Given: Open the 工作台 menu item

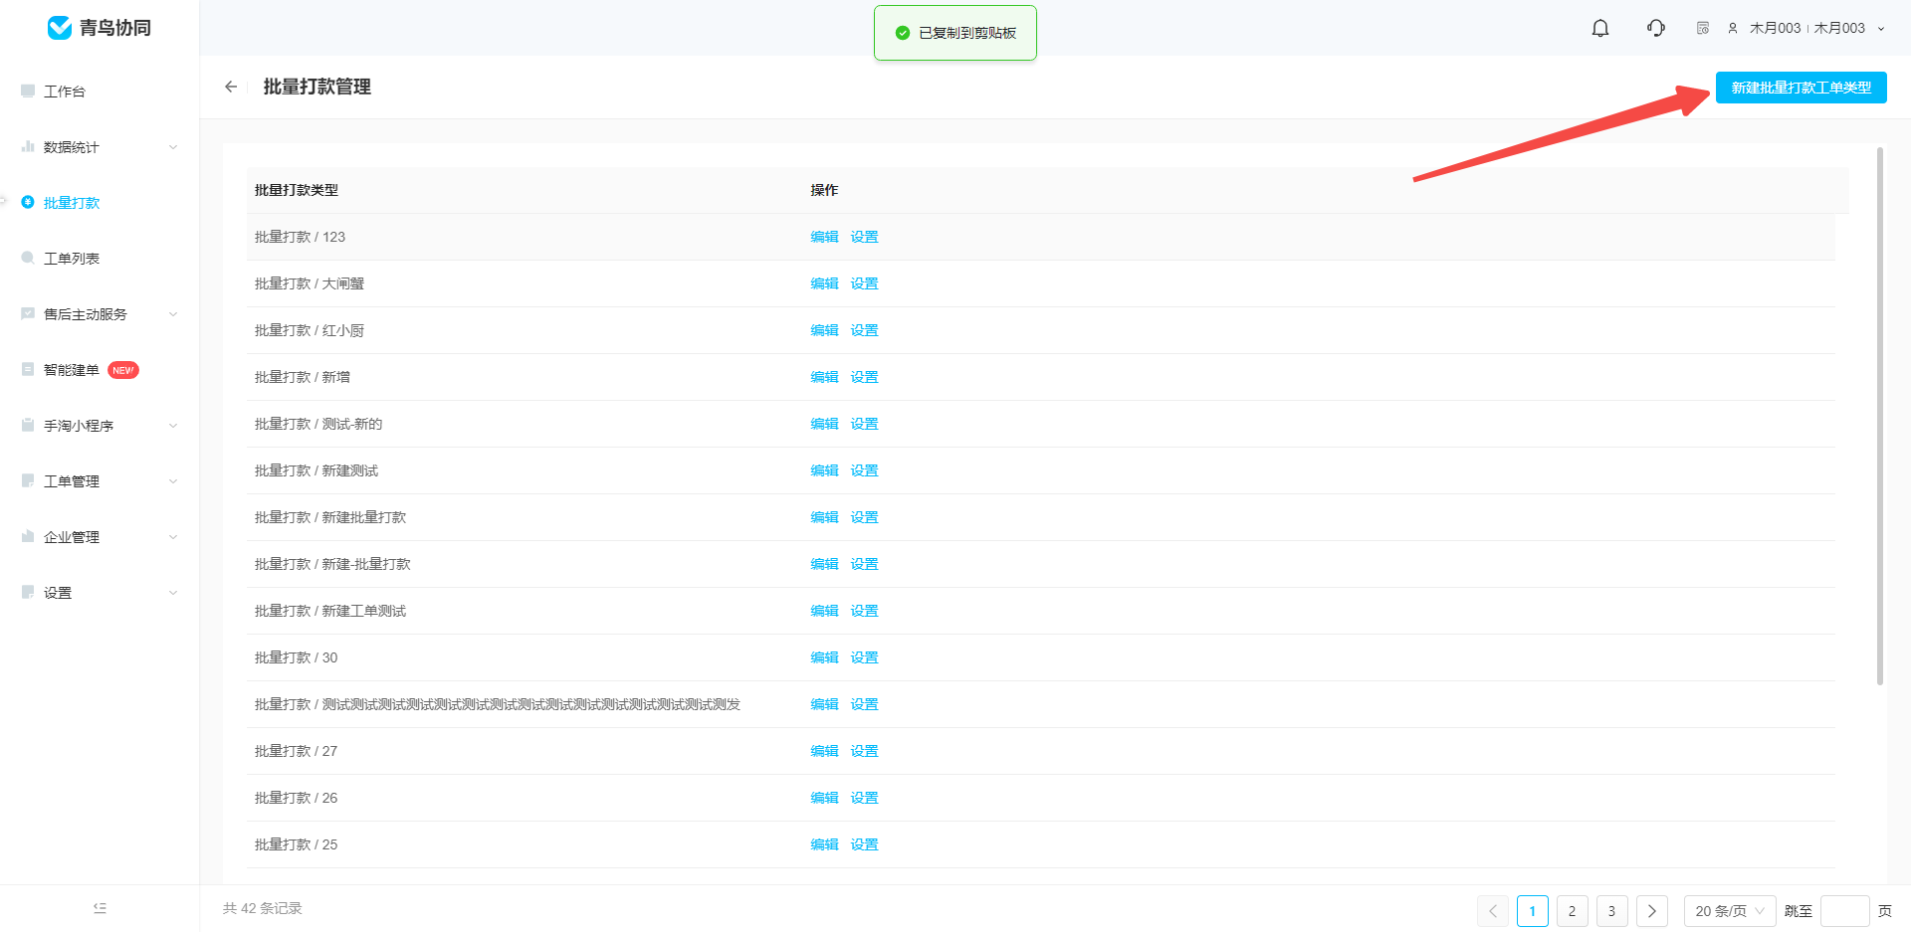Looking at the screenshot, I should click(65, 92).
